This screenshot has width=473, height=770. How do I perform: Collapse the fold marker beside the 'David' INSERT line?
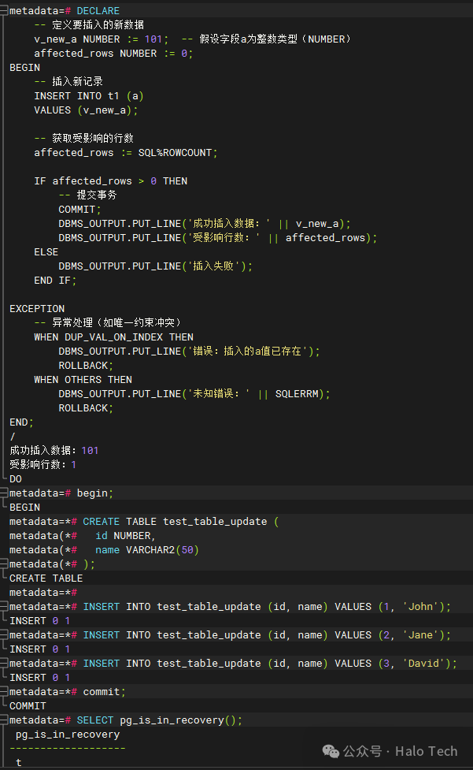pos(4,664)
